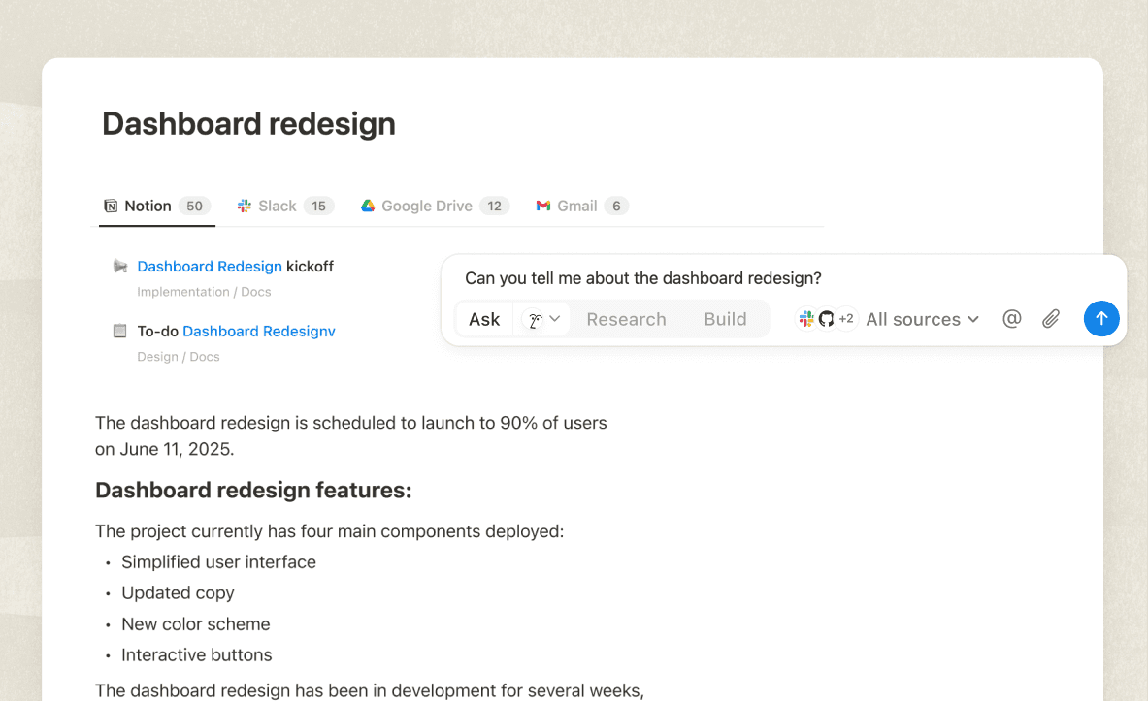Click the GitHub source icon near All sources
This screenshot has width=1148, height=701.
824,318
